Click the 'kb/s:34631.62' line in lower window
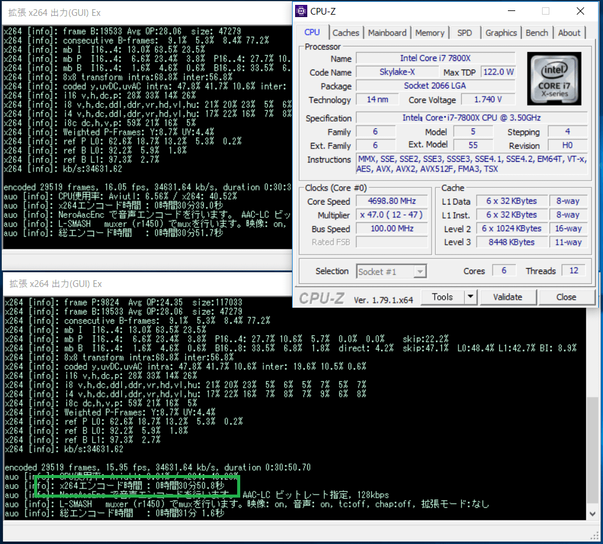603x544 pixels. (64, 449)
